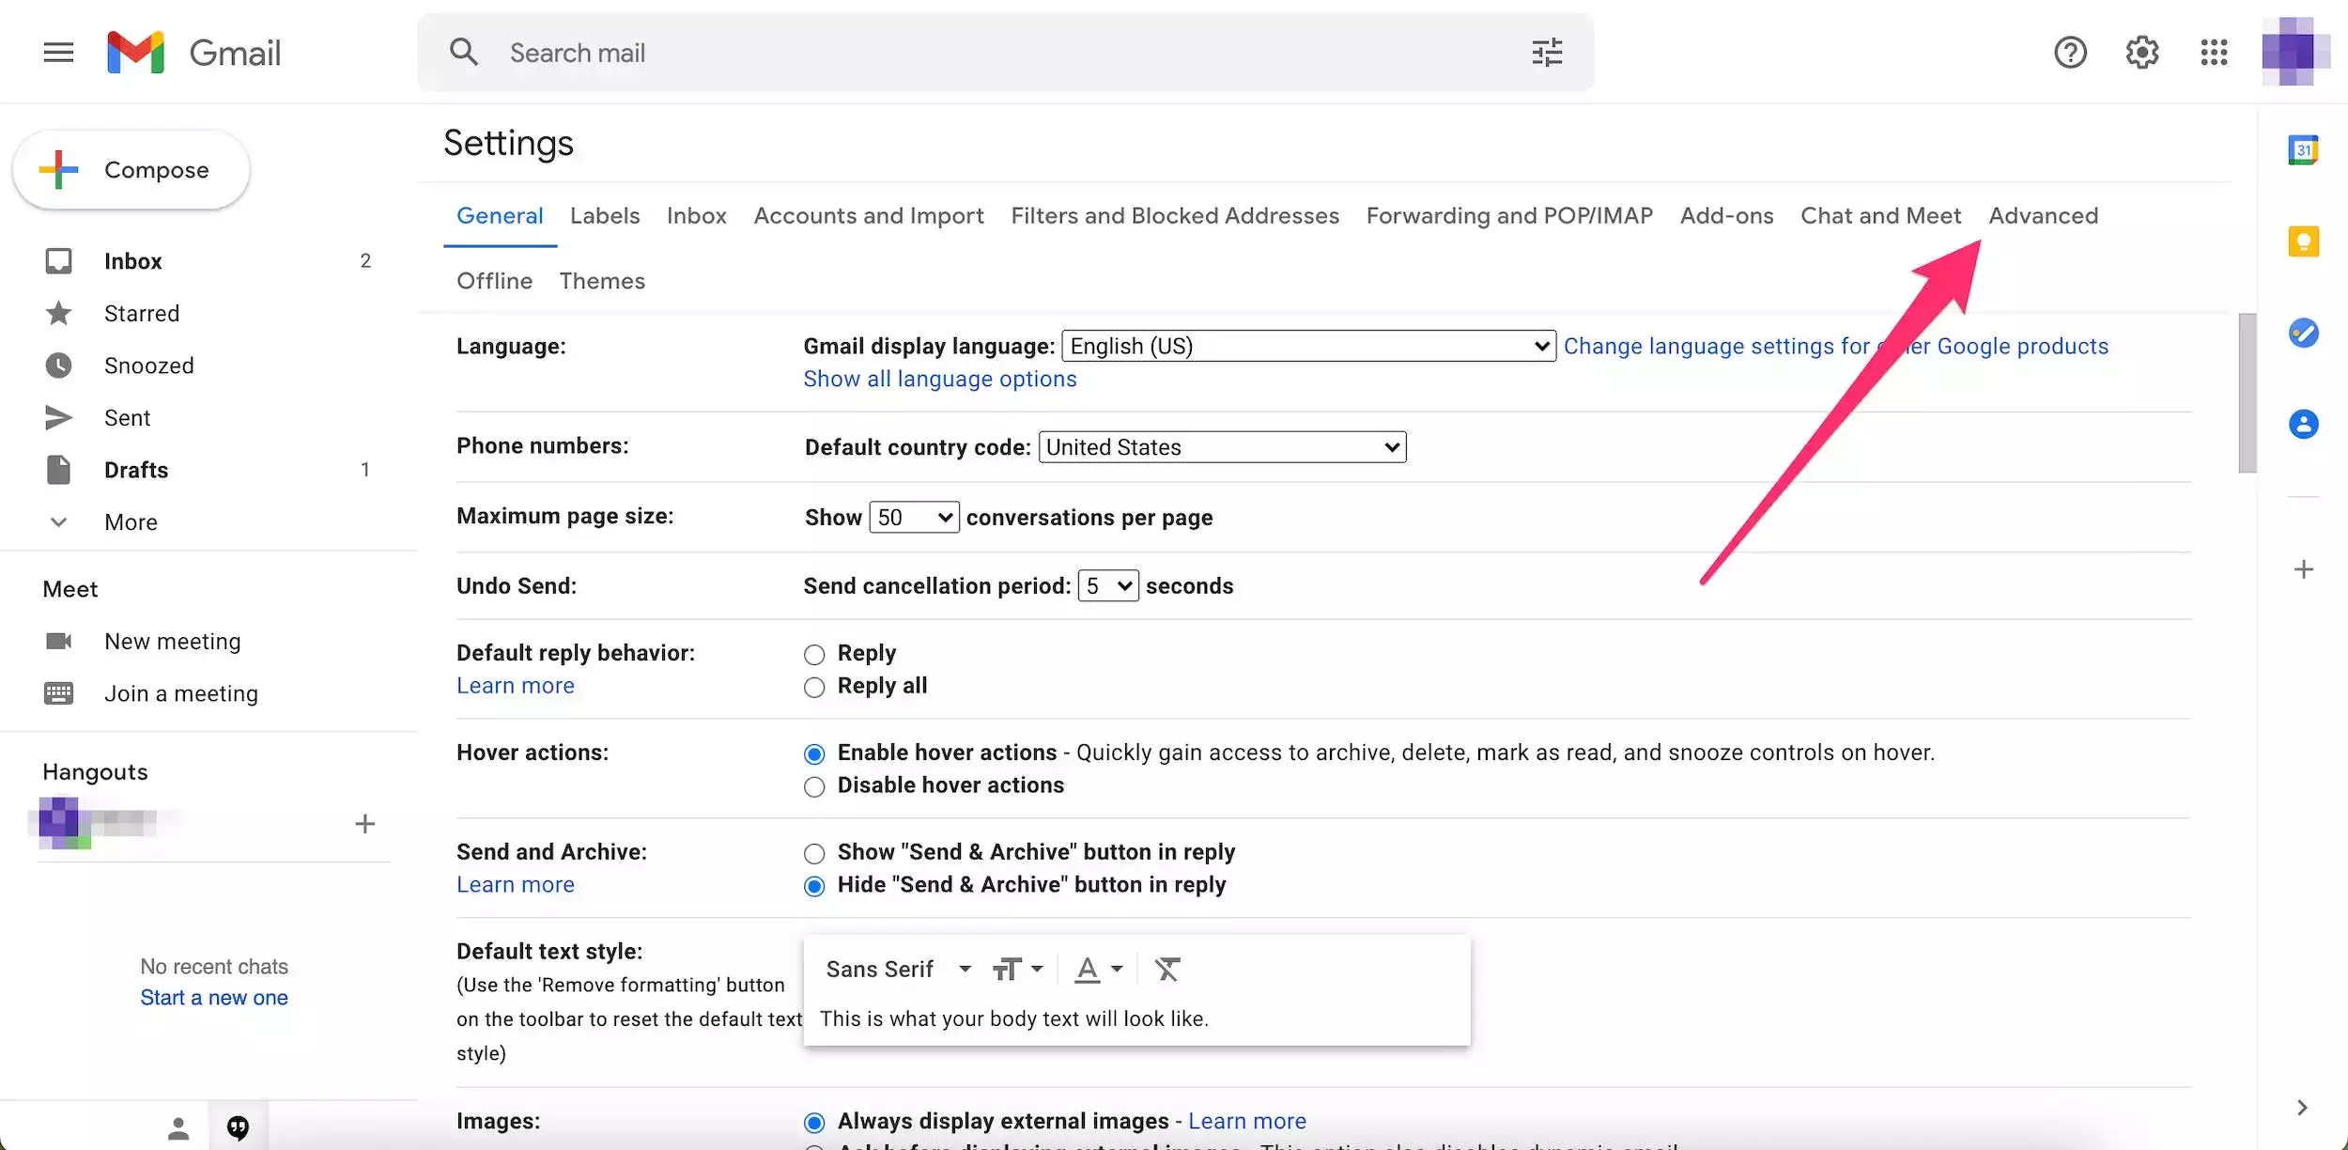Select Enable hover actions
Screen dimensions: 2348x1150
click(814, 754)
